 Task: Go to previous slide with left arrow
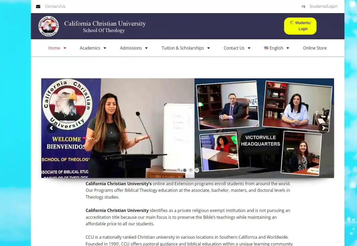point(51,128)
